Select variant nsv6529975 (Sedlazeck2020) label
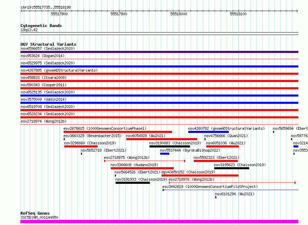308x225 pixels. click(48, 63)
